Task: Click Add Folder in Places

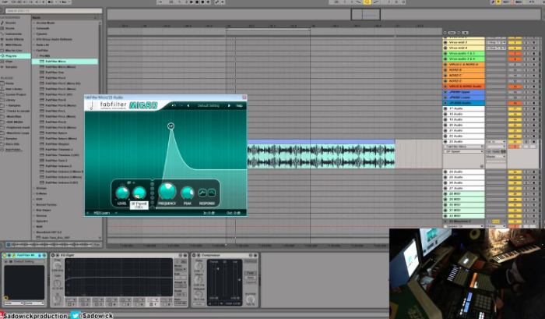Action: (14, 150)
